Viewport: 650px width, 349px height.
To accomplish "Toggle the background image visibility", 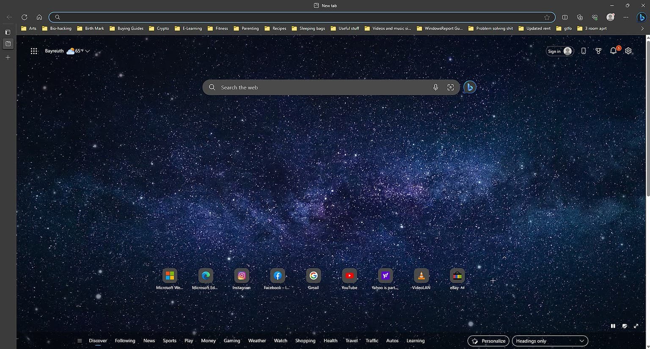I will (x=625, y=326).
